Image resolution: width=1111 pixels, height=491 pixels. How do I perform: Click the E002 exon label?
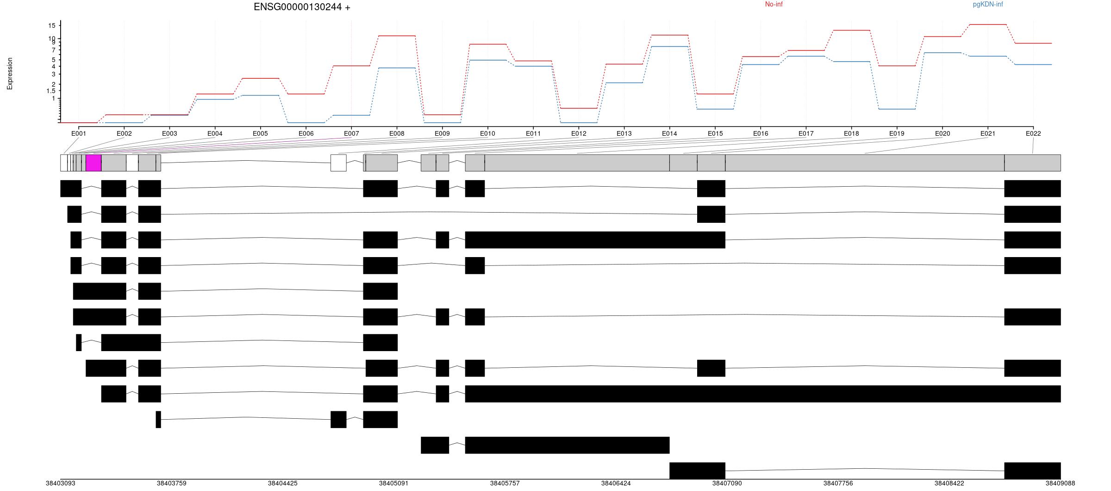[124, 133]
